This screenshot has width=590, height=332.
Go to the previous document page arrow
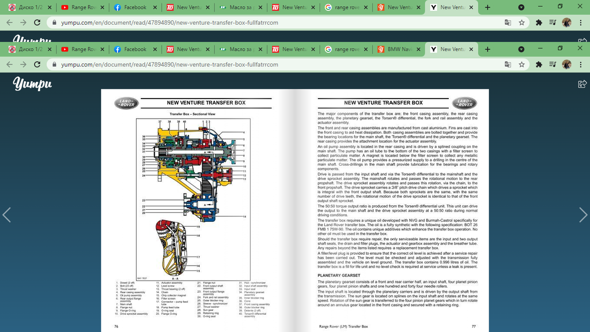(7, 215)
